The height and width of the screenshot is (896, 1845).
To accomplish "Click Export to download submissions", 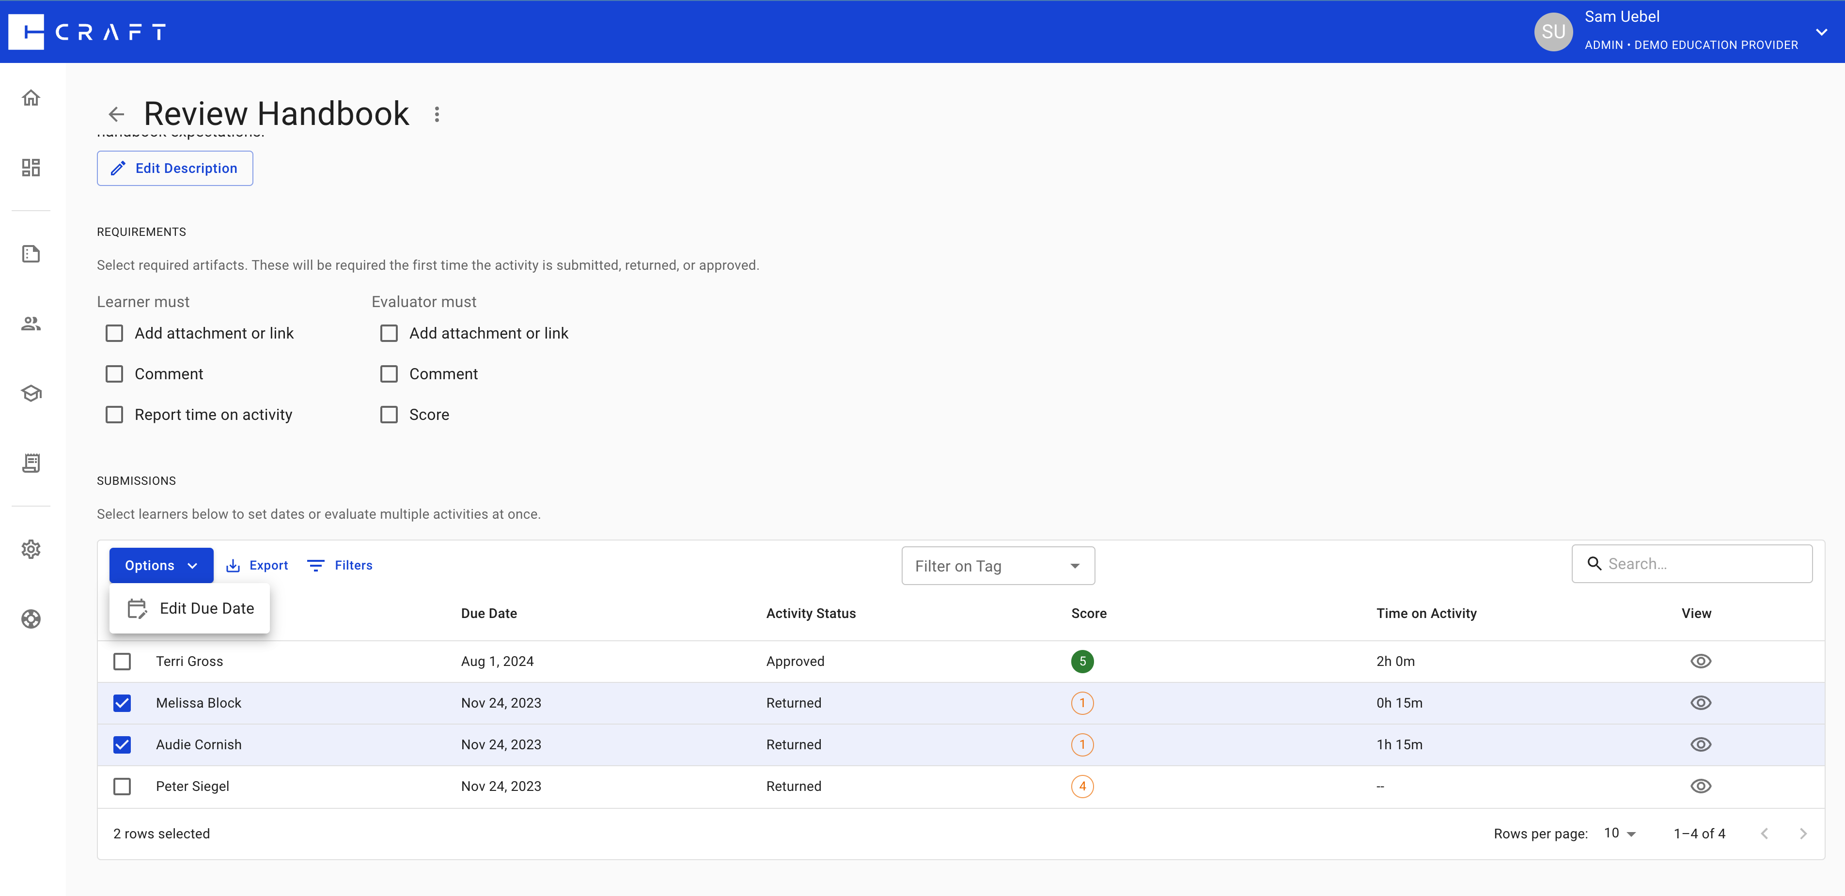I will pos(256,564).
